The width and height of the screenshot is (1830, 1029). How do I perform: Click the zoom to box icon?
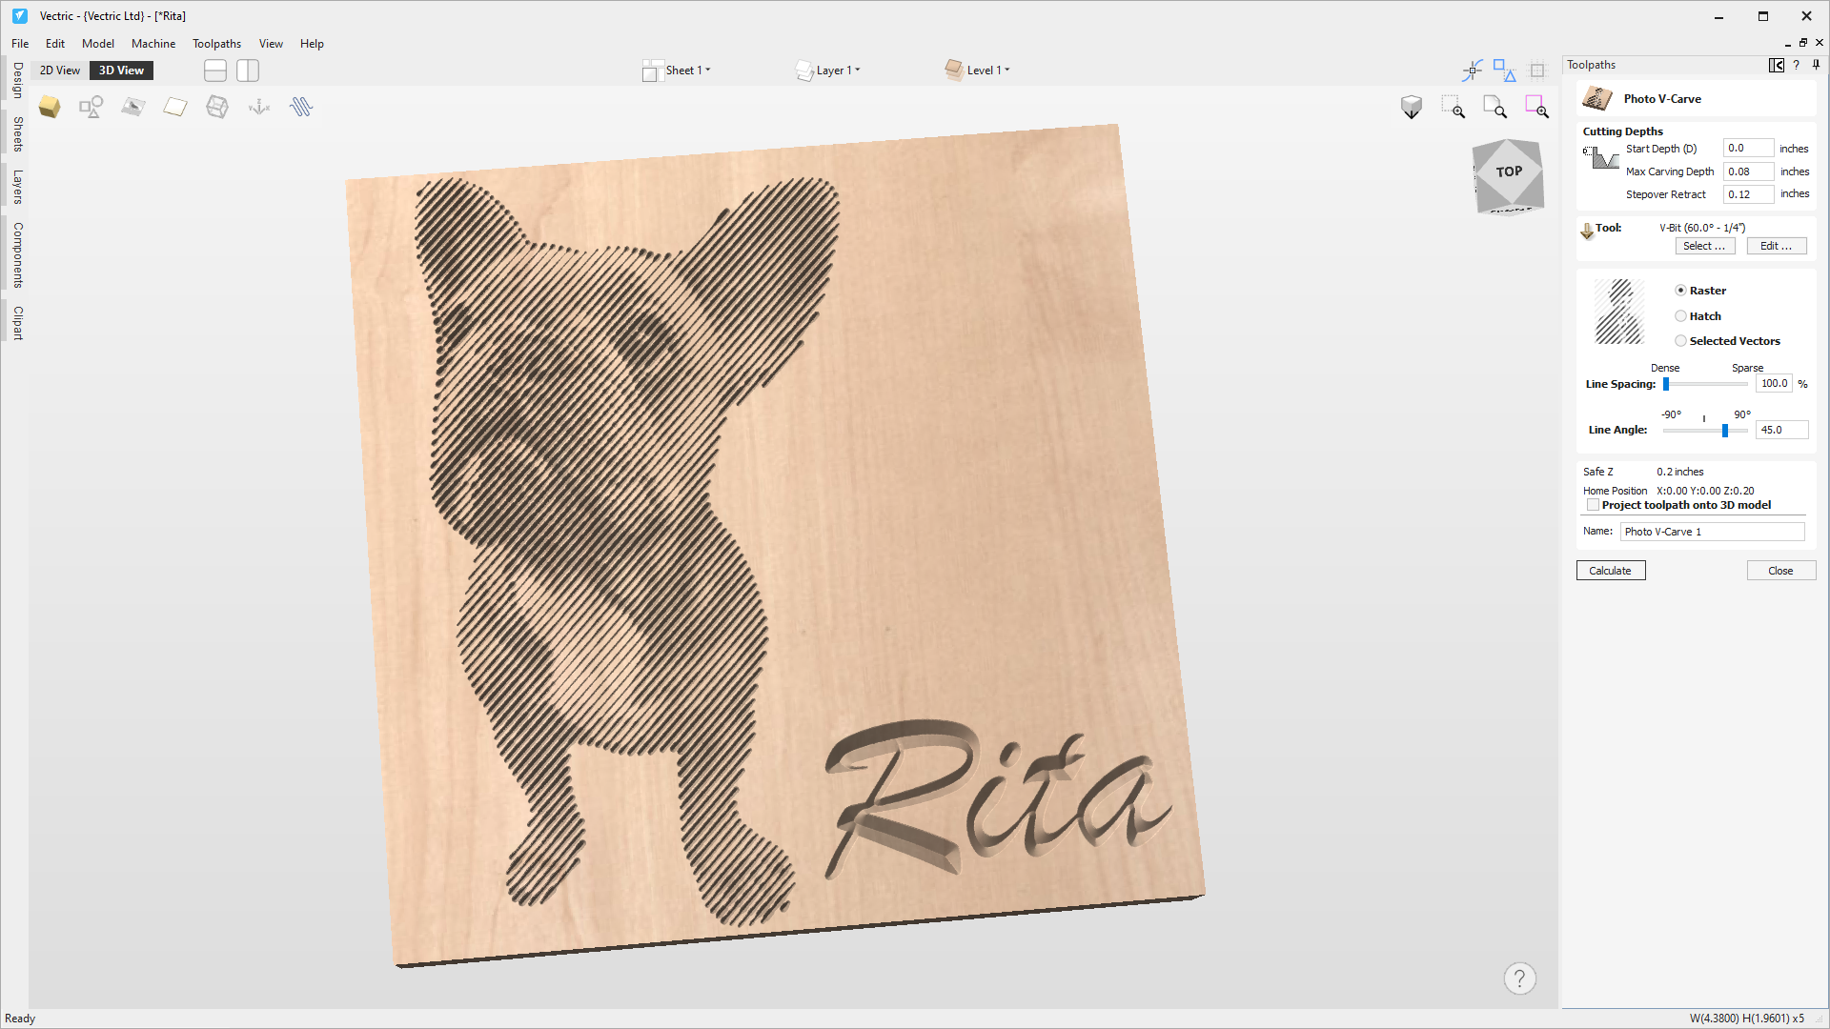tap(1453, 107)
